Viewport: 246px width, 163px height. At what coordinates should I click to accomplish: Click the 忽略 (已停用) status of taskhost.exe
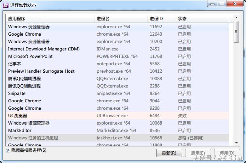click(191, 138)
